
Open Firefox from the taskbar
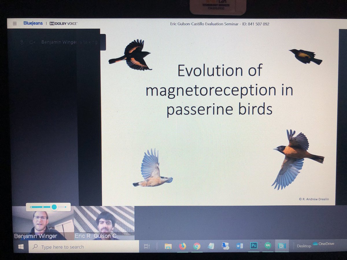[182, 246]
